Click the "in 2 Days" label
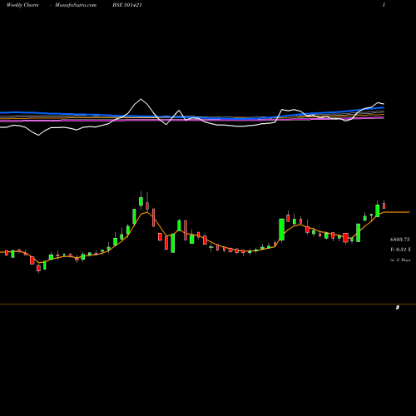Image resolution: width=416 pixels, height=416 pixels. click(x=400, y=260)
